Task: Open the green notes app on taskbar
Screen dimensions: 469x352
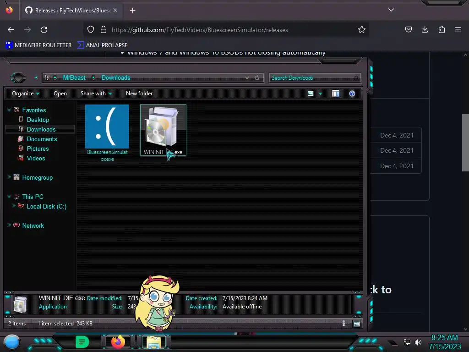Action: click(82, 342)
